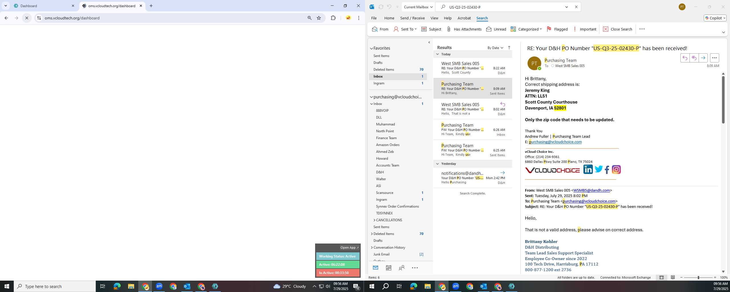This screenshot has height=292, width=730.
Task: Click the Facebook icon in the signature
Action: [607, 170]
